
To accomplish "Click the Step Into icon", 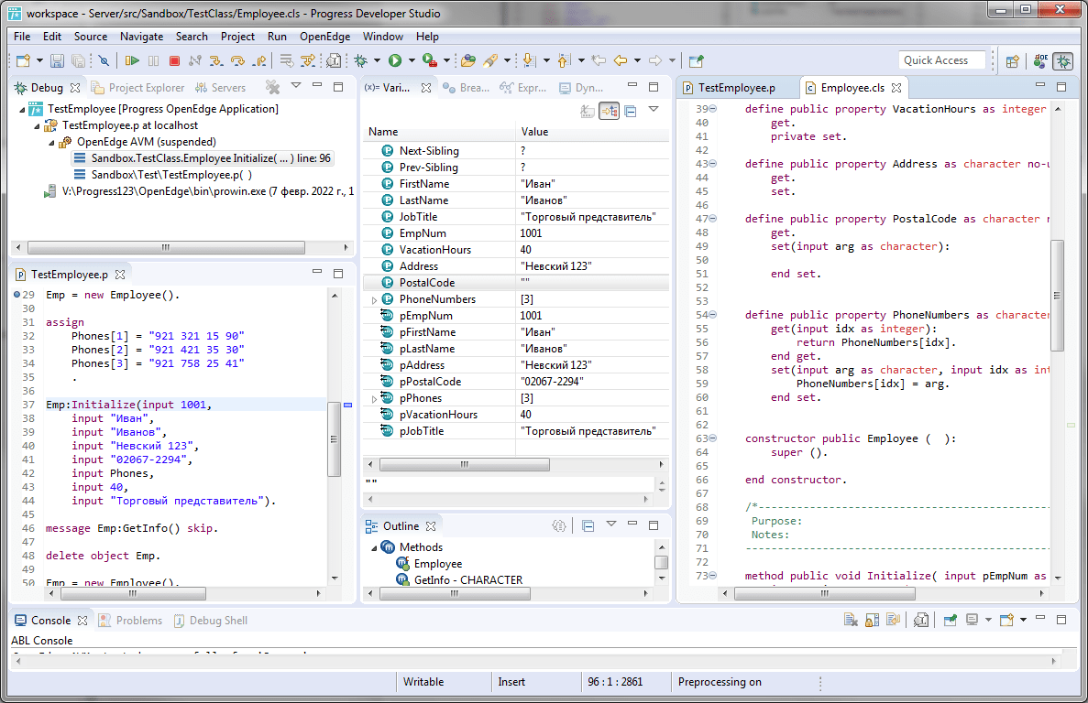I will [x=215, y=61].
